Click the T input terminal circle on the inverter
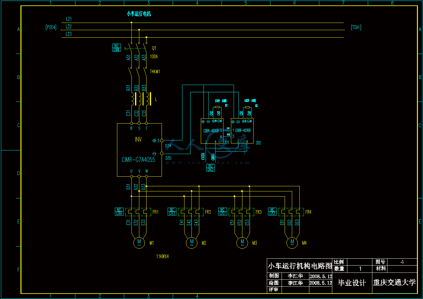Viewport: 423px width, 299px height. (147, 123)
